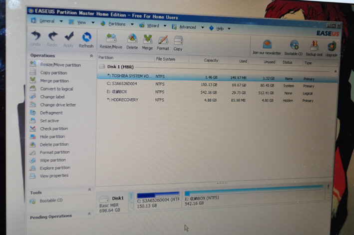Viewport: 354px width, 235px height.
Task: Collapse the Tools panel
Action: 90,190
